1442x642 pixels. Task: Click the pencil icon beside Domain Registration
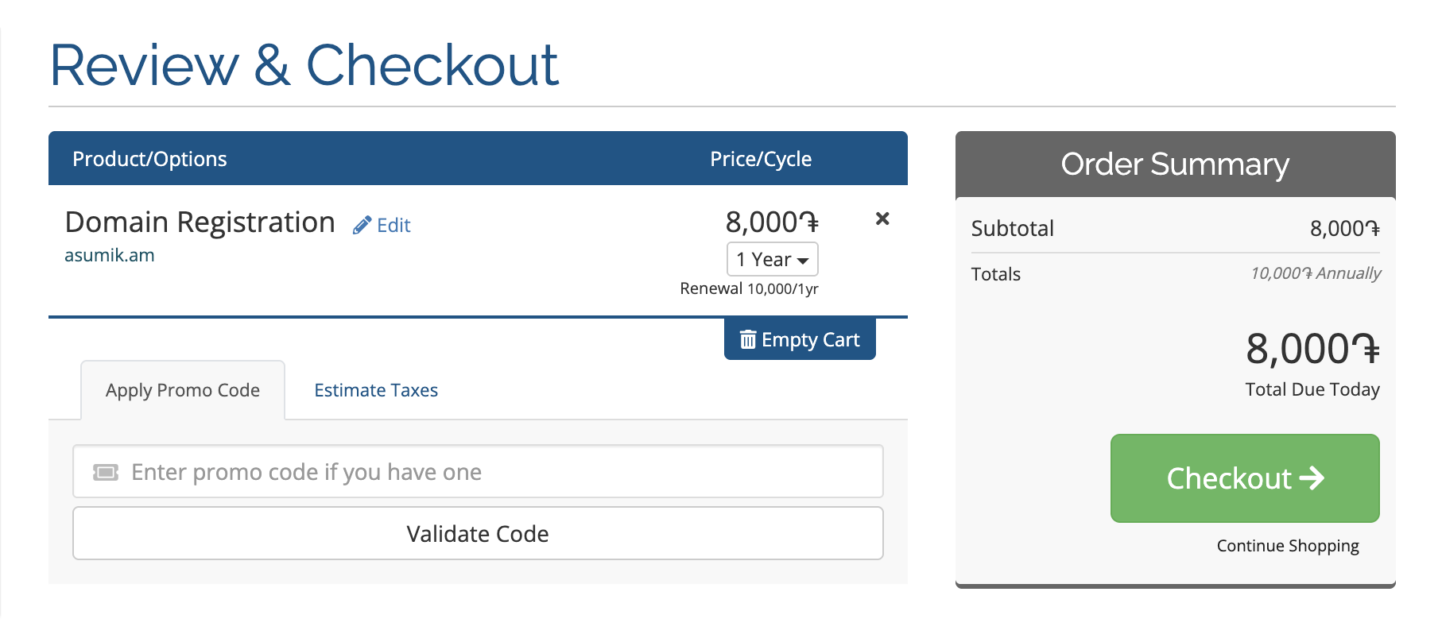click(x=362, y=226)
